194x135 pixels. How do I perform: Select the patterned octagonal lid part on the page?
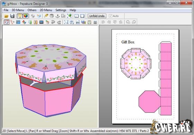136,64
